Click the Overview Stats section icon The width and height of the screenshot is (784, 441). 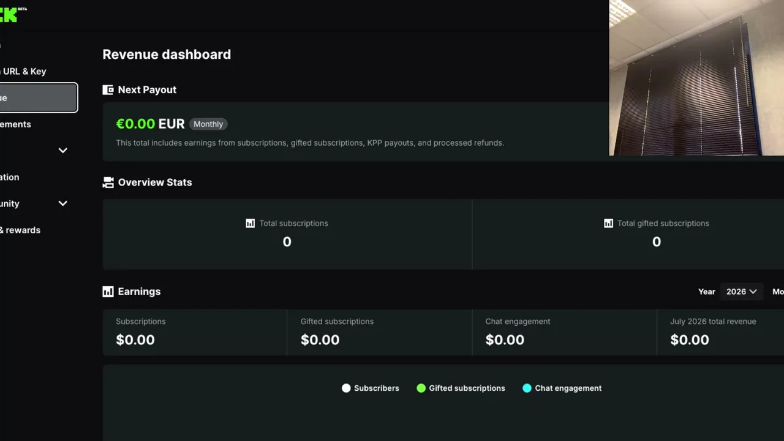(108, 183)
